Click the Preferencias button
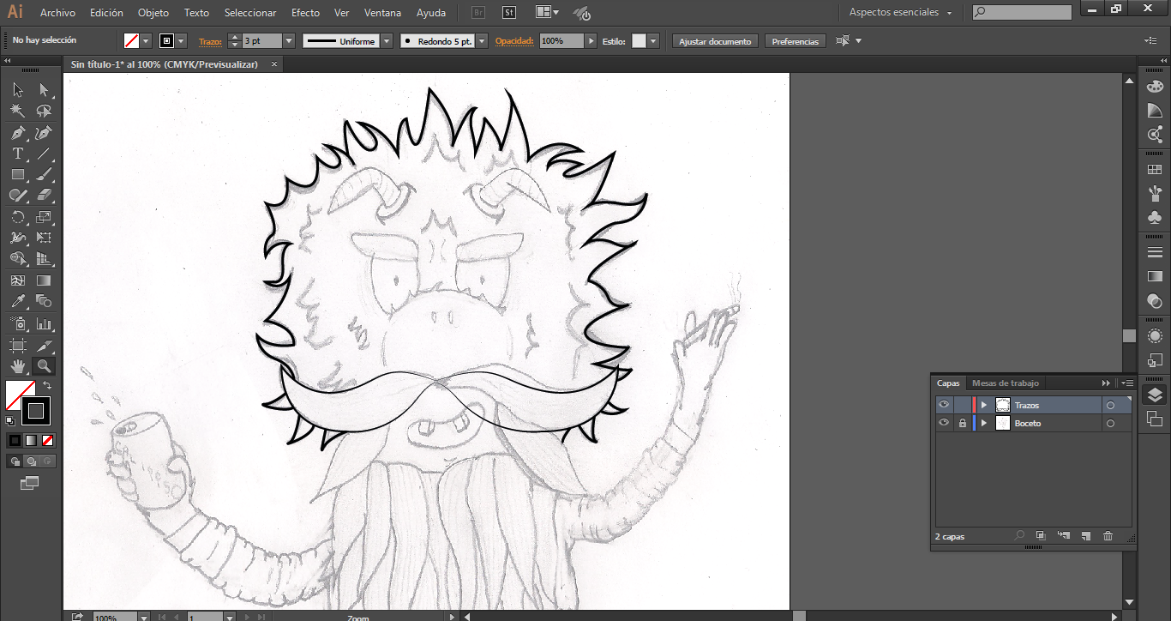Screen dimensions: 1171x621 795,41
